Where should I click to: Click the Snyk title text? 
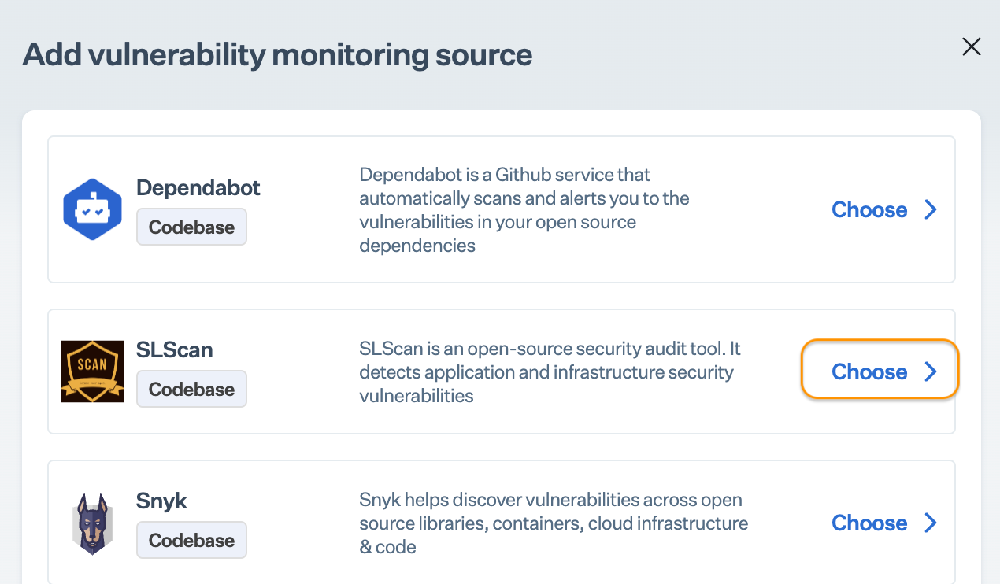[x=161, y=501]
